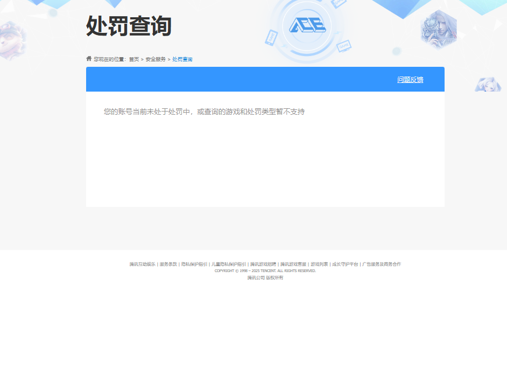Open the 问题反馈 feedback link
The height and width of the screenshot is (375, 507).
[x=410, y=79]
